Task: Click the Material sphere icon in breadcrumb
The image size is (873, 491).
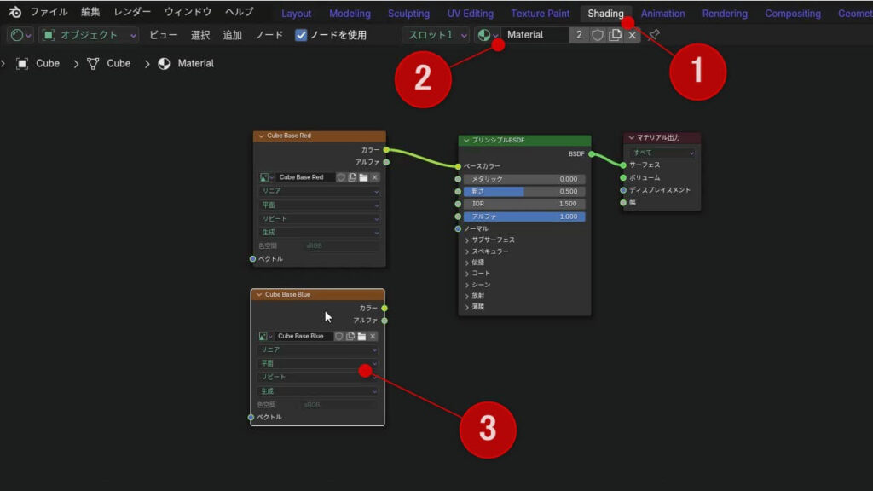Action: coord(164,63)
